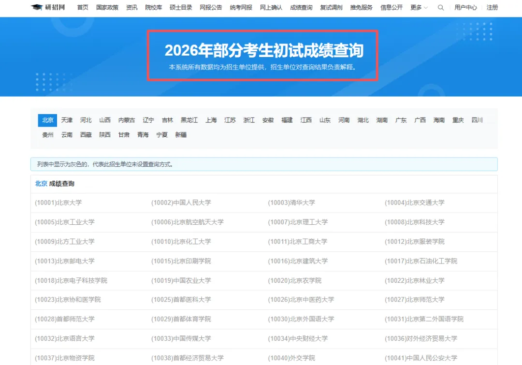Open 复试调剂 menu item

coord(331,7)
